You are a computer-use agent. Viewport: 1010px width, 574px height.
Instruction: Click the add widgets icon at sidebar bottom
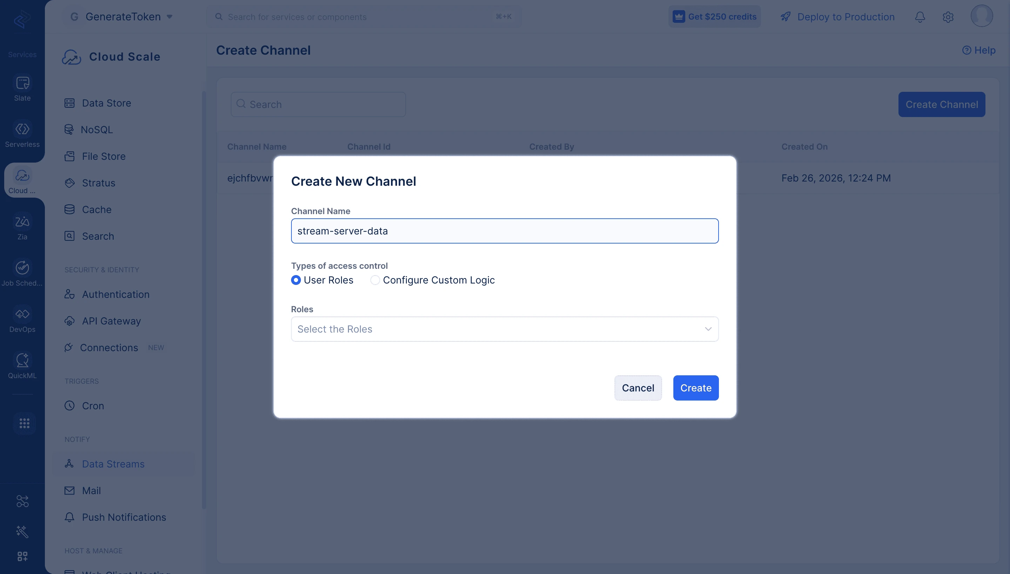click(x=22, y=556)
